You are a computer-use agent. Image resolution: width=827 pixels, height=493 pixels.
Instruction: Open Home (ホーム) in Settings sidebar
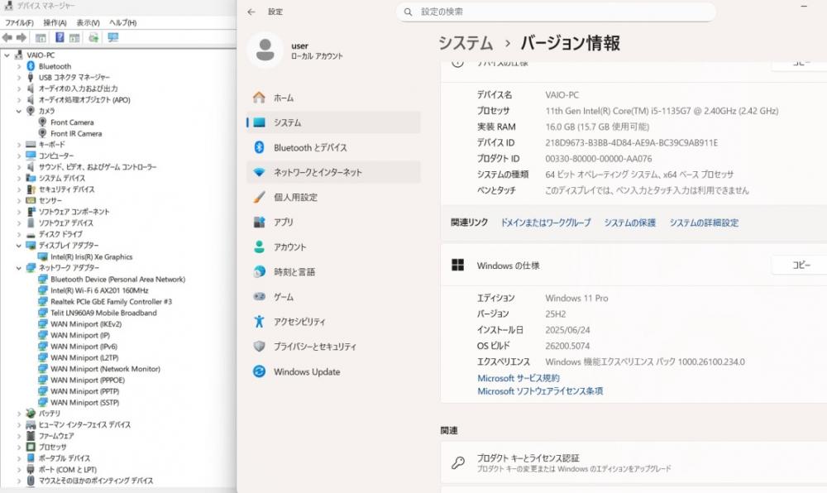click(333, 98)
